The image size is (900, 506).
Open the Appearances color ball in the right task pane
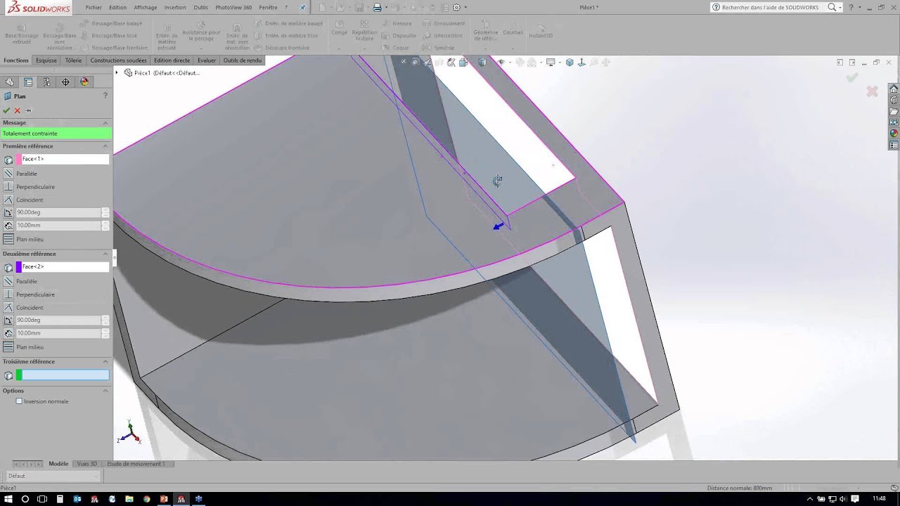tap(894, 134)
